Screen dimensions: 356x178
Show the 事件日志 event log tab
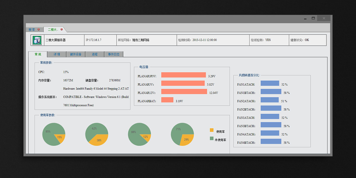(x=114, y=55)
